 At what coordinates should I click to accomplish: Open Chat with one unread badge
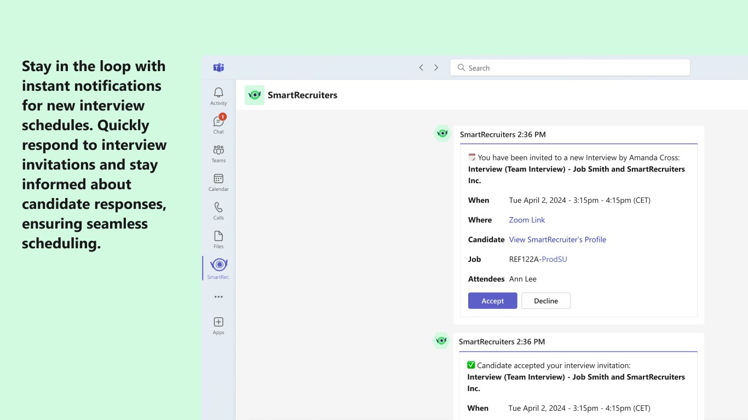[x=218, y=124]
